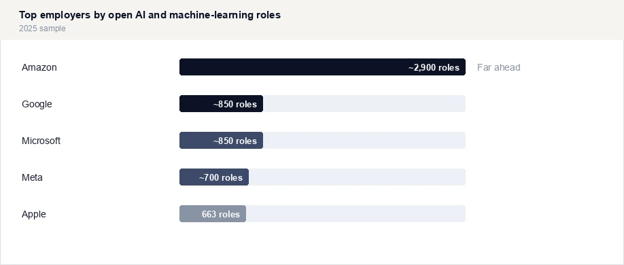Click the Apple row label
Screen dimensions: 624x265
[33, 214]
